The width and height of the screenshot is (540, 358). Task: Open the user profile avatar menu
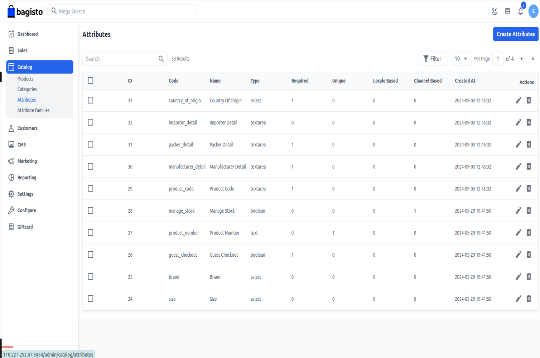[533, 11]
